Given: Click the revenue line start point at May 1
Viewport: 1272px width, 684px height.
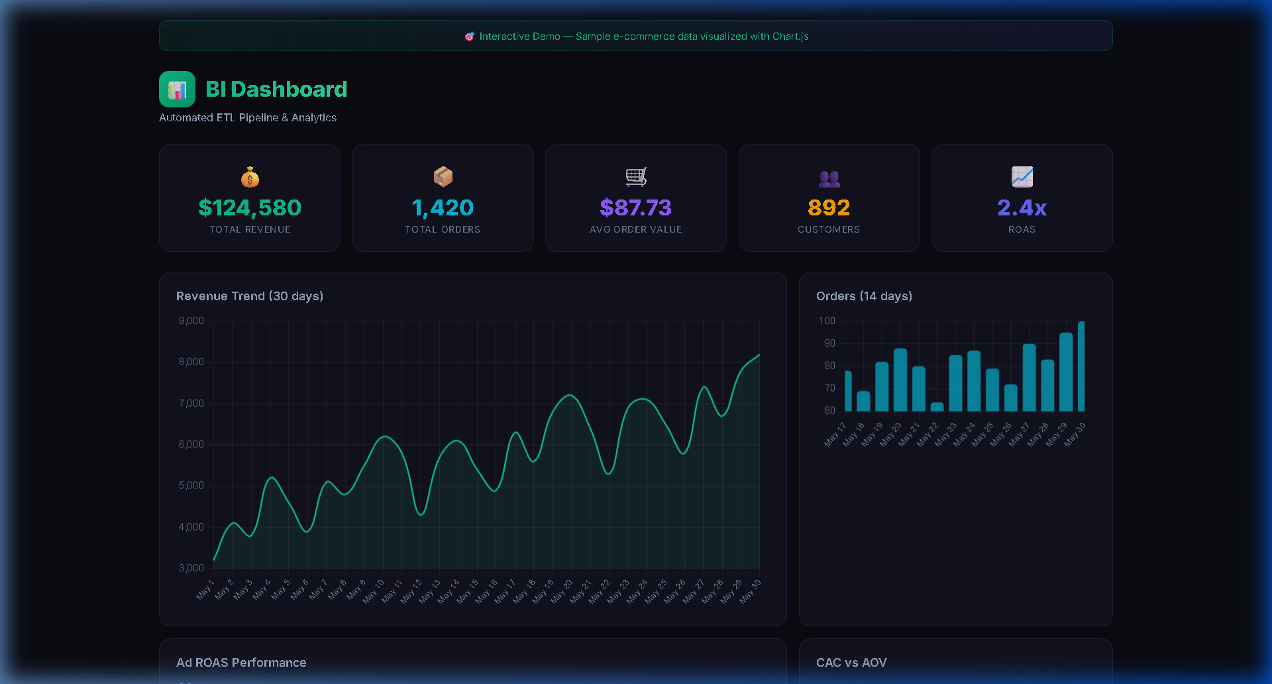Looking at the screenshot, I should (214, 560).
